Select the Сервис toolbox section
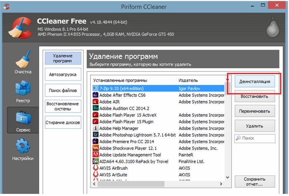Image resolution: width=289 pixels, height=196 pixels. (23, 120)
